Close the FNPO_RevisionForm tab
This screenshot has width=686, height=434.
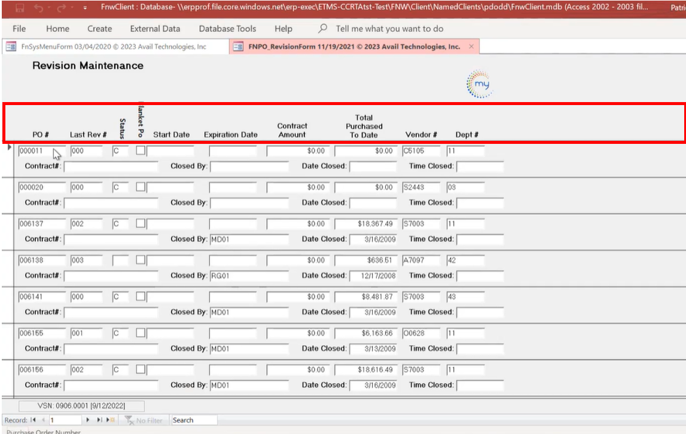coord(471,47)
